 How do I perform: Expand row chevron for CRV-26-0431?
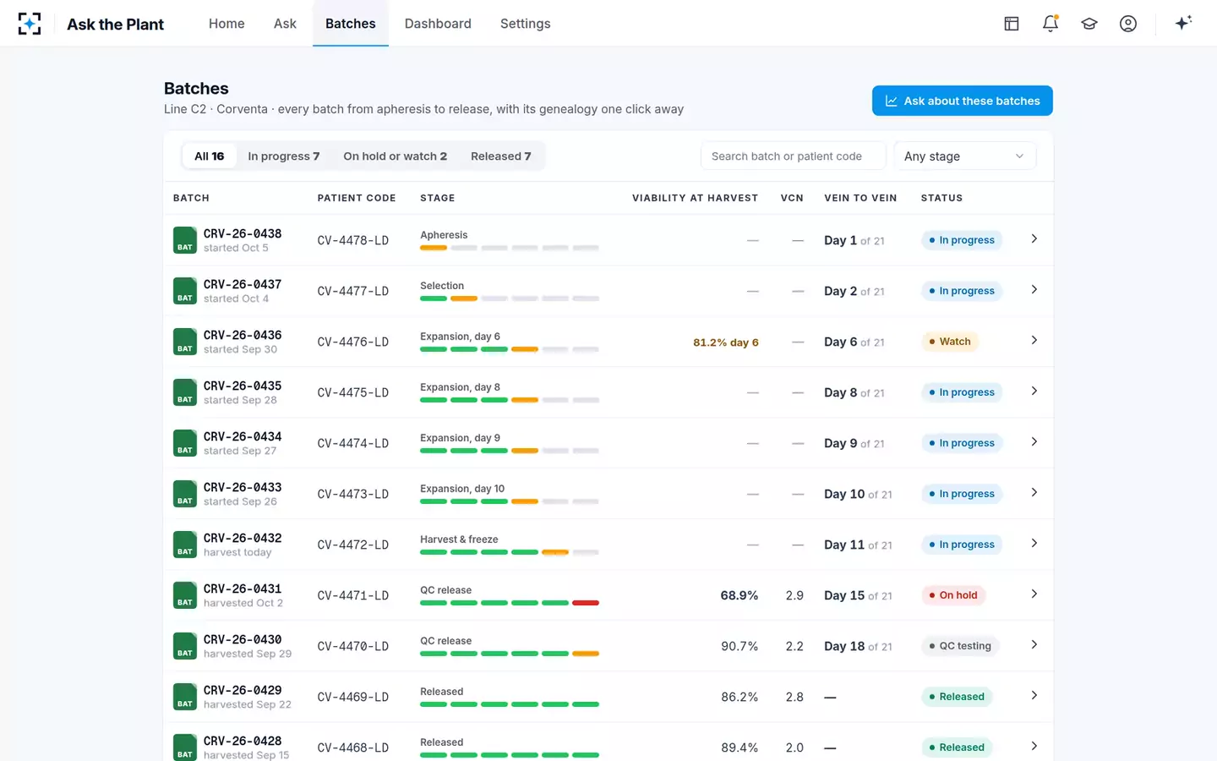pyautogui.click(x=1034, y=594)
